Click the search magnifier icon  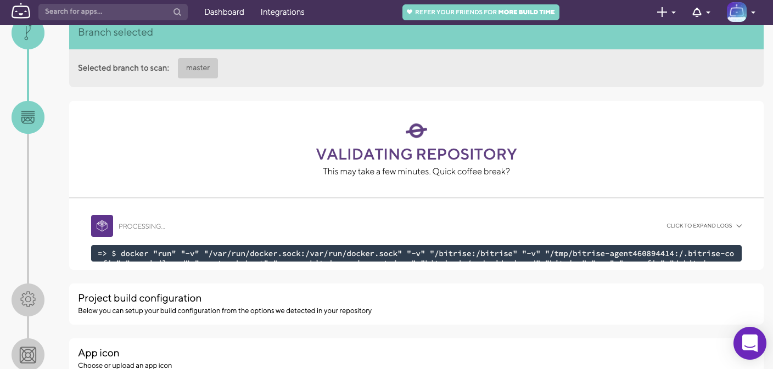[177, 12]
